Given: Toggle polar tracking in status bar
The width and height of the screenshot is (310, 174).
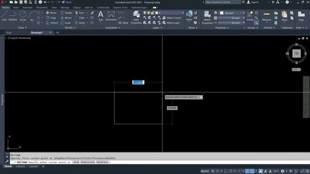Looking at the screenshot, I should click(231, 171).
